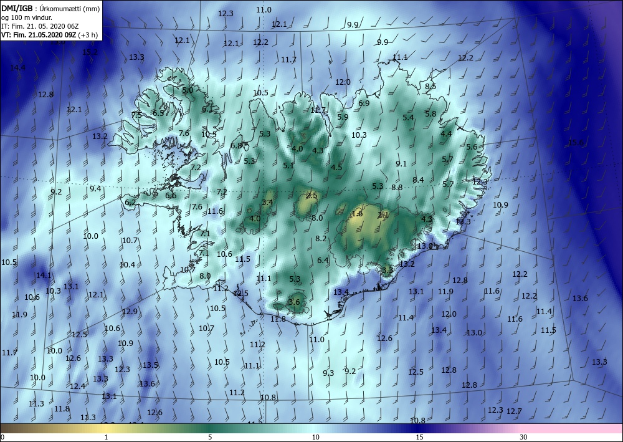Click the title line "DMI/IGB : Úrkomumætti (mm)"
The image size is (623, 442).
(x=50, y=8)
